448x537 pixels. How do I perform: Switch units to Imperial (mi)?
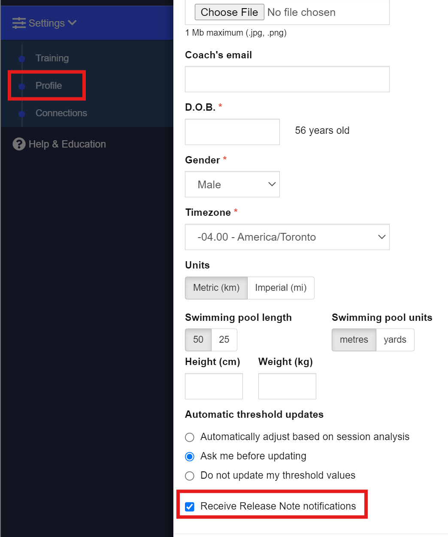pyautogui.click(x=281, y=288)
